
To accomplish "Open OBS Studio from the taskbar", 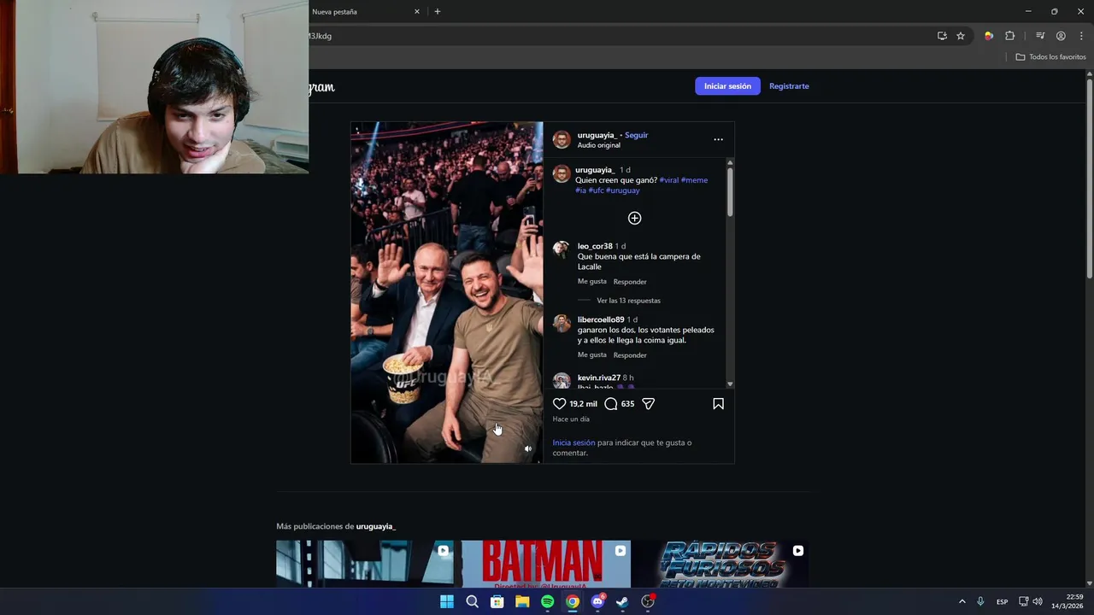I will coord(648,601).
